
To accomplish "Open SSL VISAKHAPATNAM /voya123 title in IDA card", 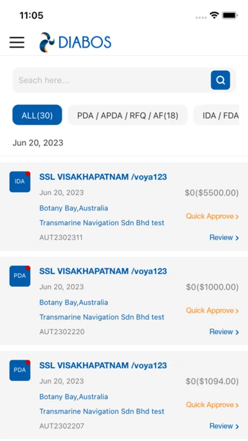I will 103,177.
